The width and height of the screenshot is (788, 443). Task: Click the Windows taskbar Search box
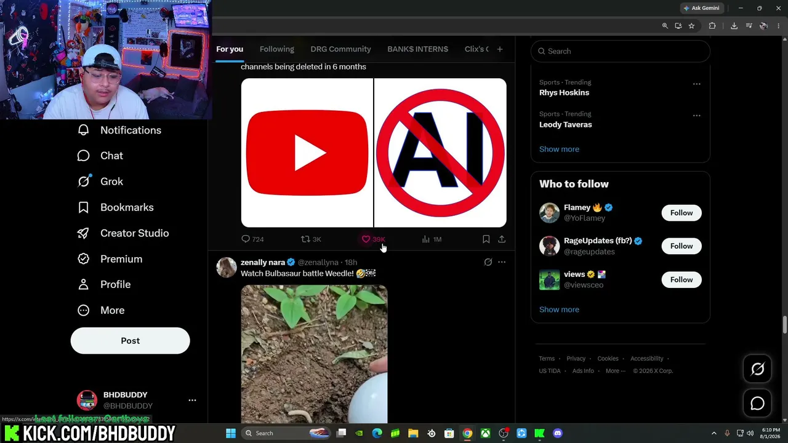pos(287,433)
